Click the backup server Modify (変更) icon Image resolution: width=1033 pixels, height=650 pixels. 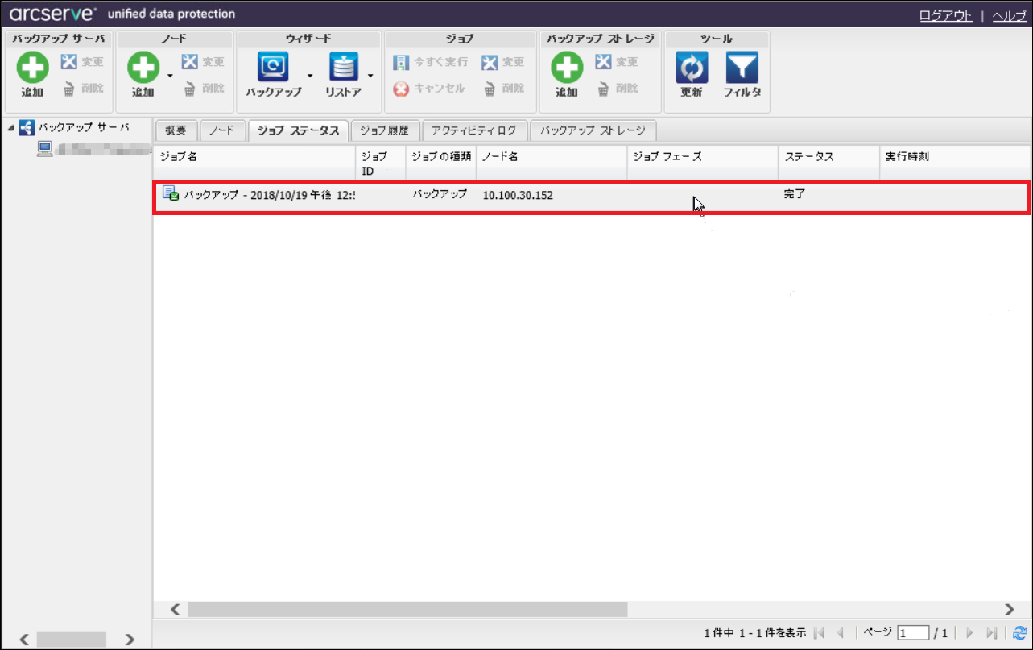coord(69,62)
